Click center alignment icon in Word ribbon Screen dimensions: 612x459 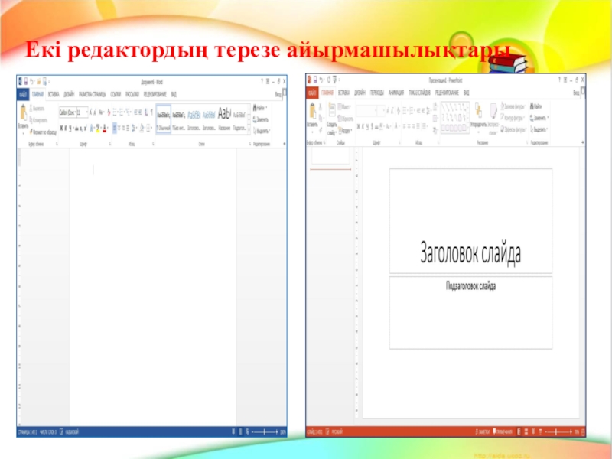[119, 128]
